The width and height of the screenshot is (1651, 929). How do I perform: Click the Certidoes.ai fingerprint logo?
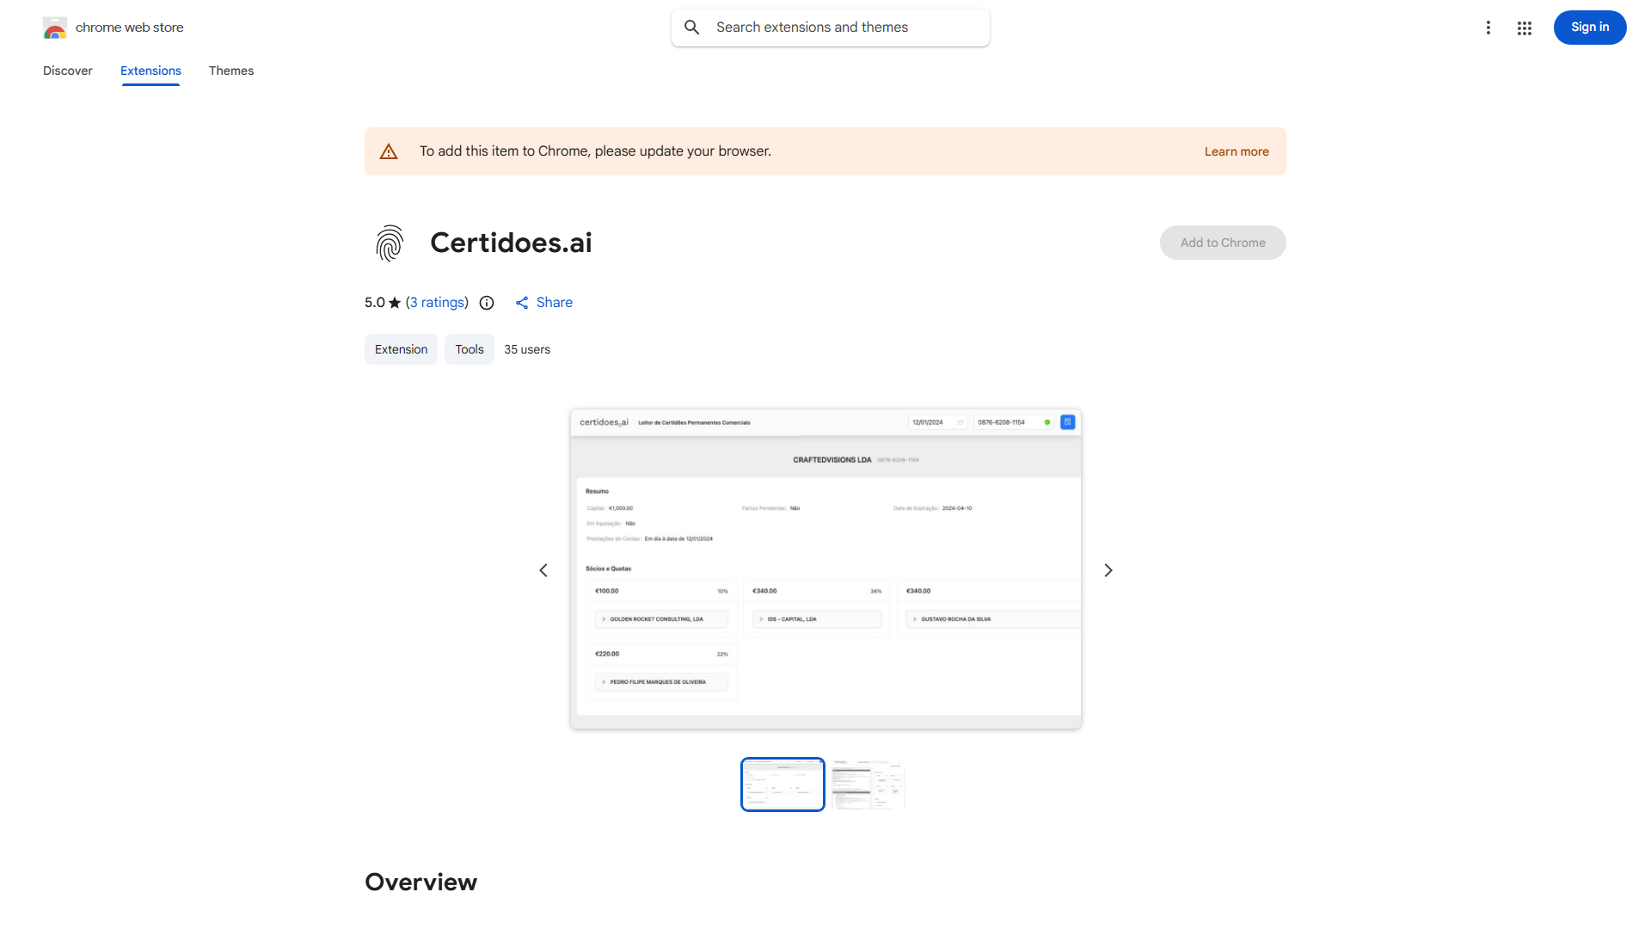389,243
